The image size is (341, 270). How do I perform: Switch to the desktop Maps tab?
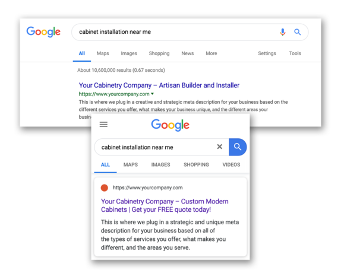[x=103, y=53]
